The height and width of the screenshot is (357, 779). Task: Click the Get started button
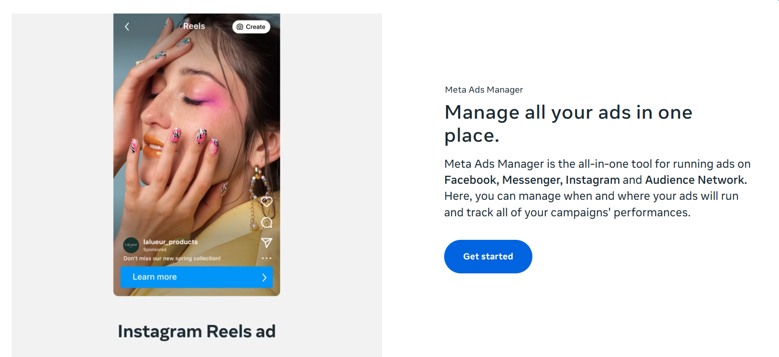pyautogui.click(x=488, y=256)
